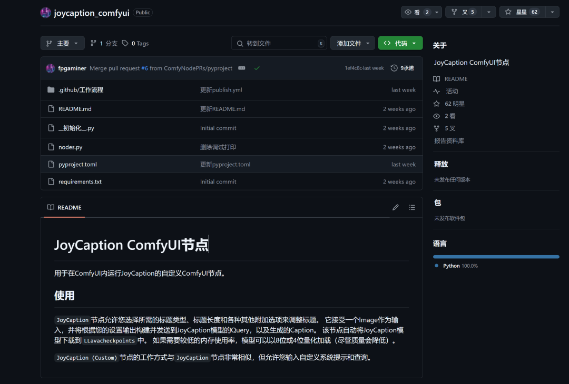The image size is (569, 384).
Task: Click the Public visibility badge
Action: pos(143,13)
